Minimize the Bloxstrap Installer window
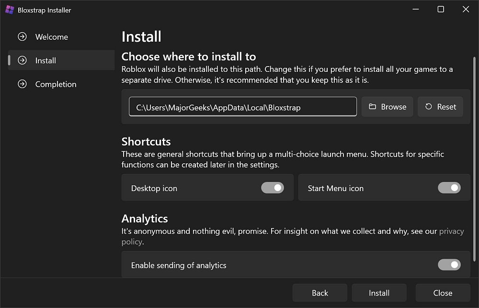The image size is (479, 308). click(x=415, y=10)
